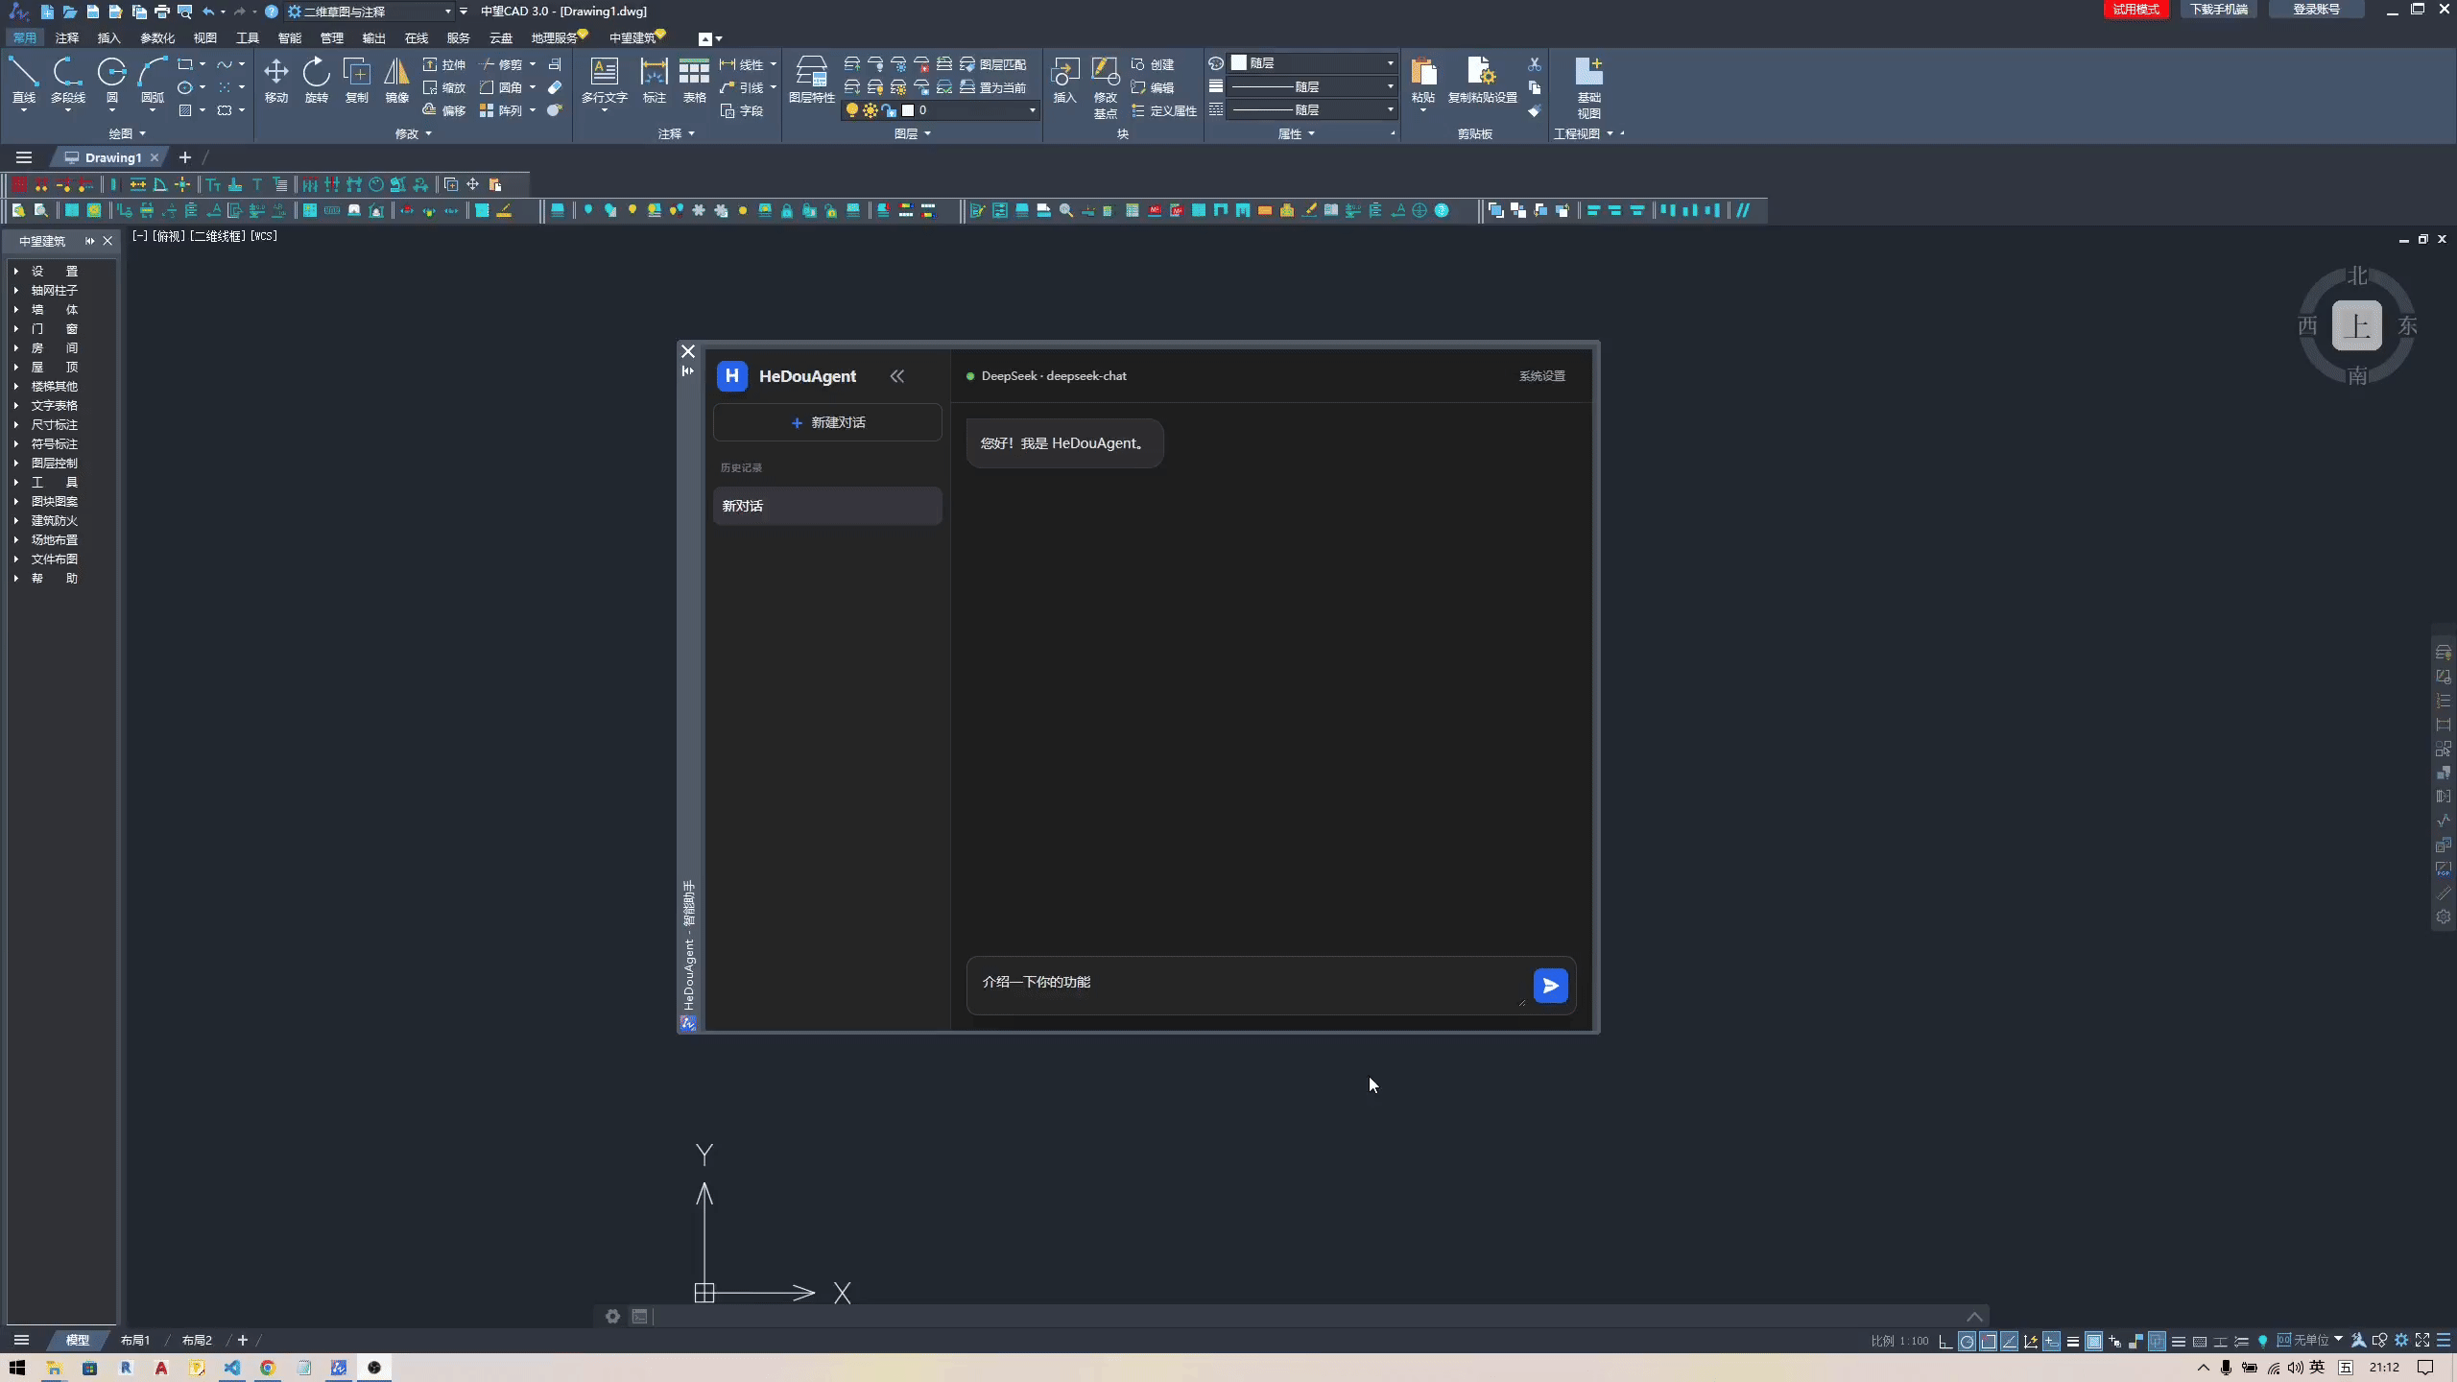
Task: Toggle object snap tracking in status bar
Action: tap(2010, 1341)
